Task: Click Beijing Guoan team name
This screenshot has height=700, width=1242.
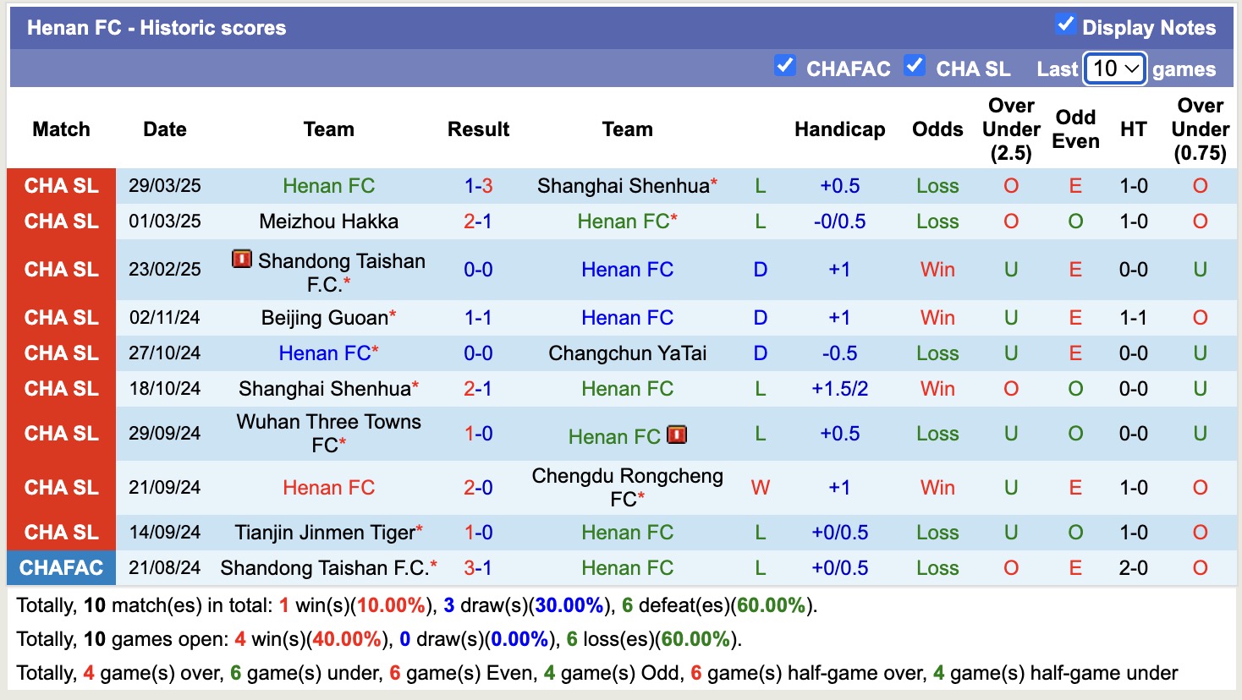Action: point(324,318)
